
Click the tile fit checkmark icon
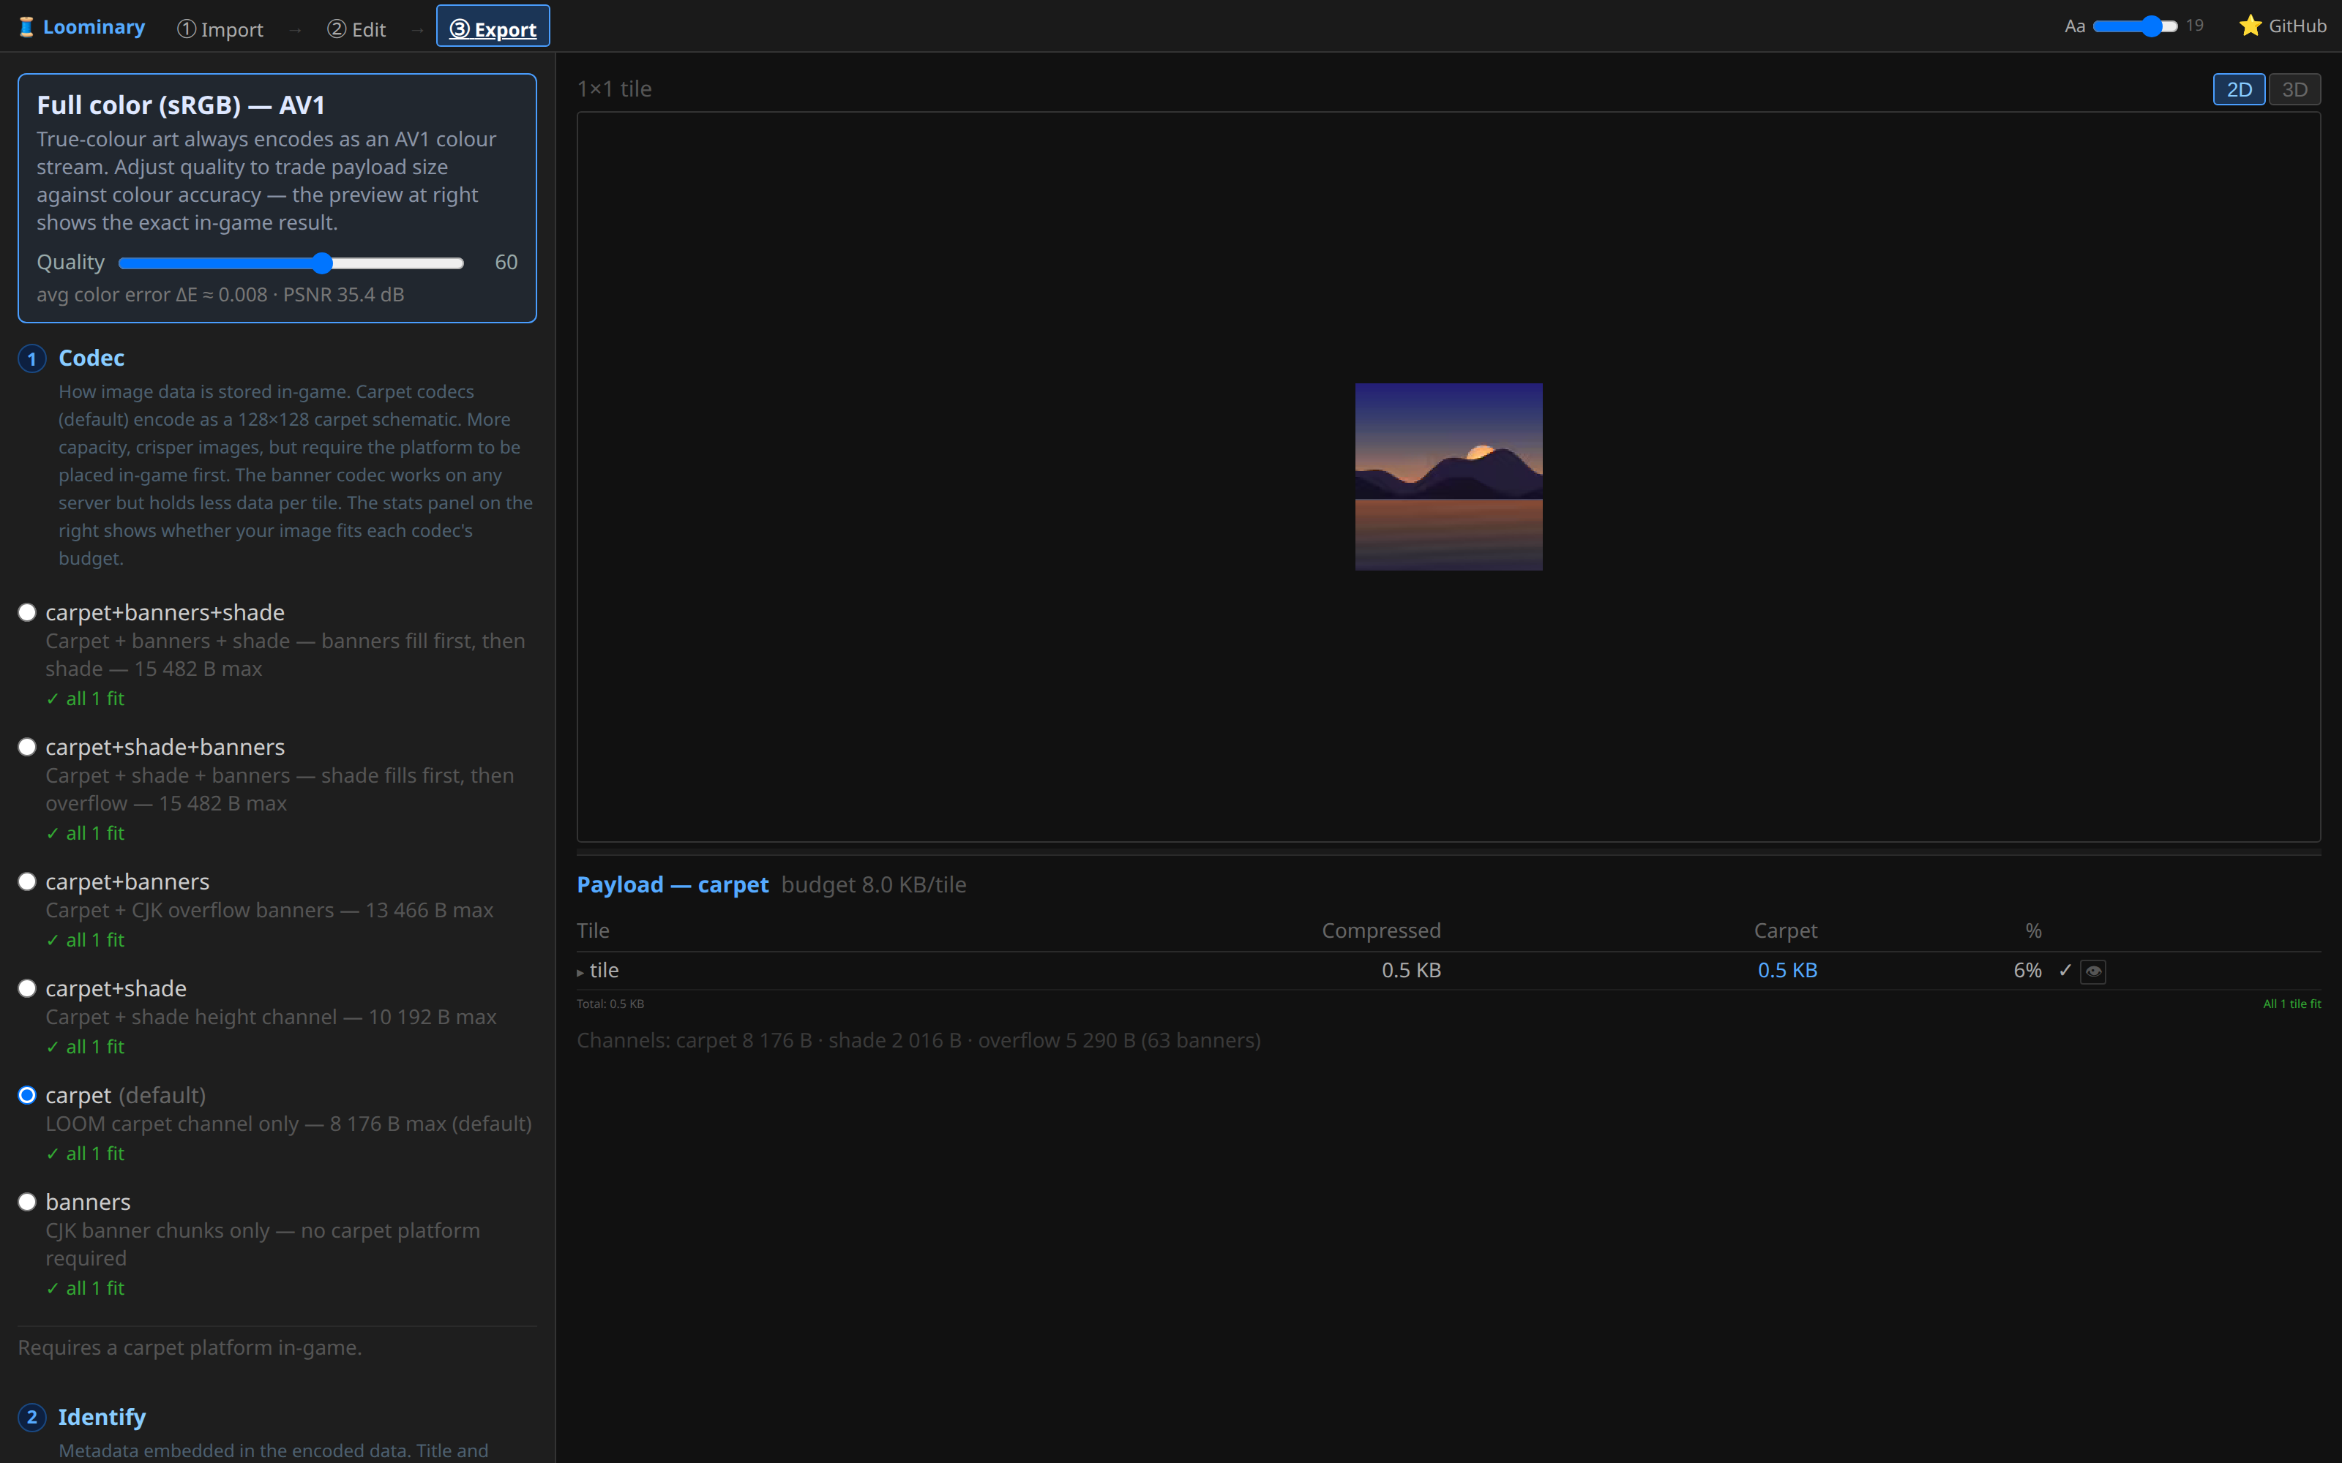click(2065, 971)
